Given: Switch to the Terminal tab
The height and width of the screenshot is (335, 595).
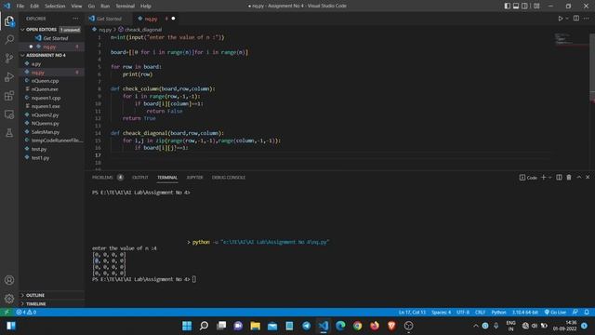Looking at the screenshot, I should click(167, 178).
